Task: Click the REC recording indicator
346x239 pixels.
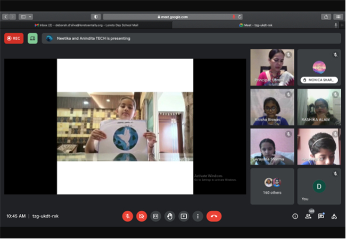Action: click(x=14, y=38)
